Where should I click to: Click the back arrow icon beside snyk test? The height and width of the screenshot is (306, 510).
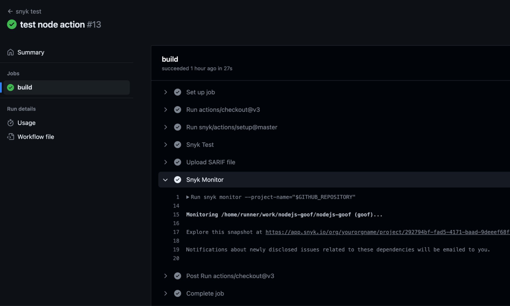(10, 11)
